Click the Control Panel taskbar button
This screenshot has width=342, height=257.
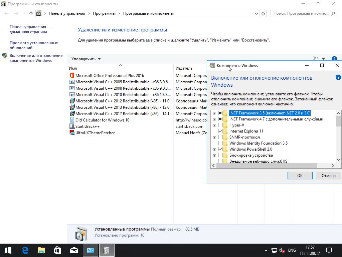pyautogui.click(x=91, y=250)
